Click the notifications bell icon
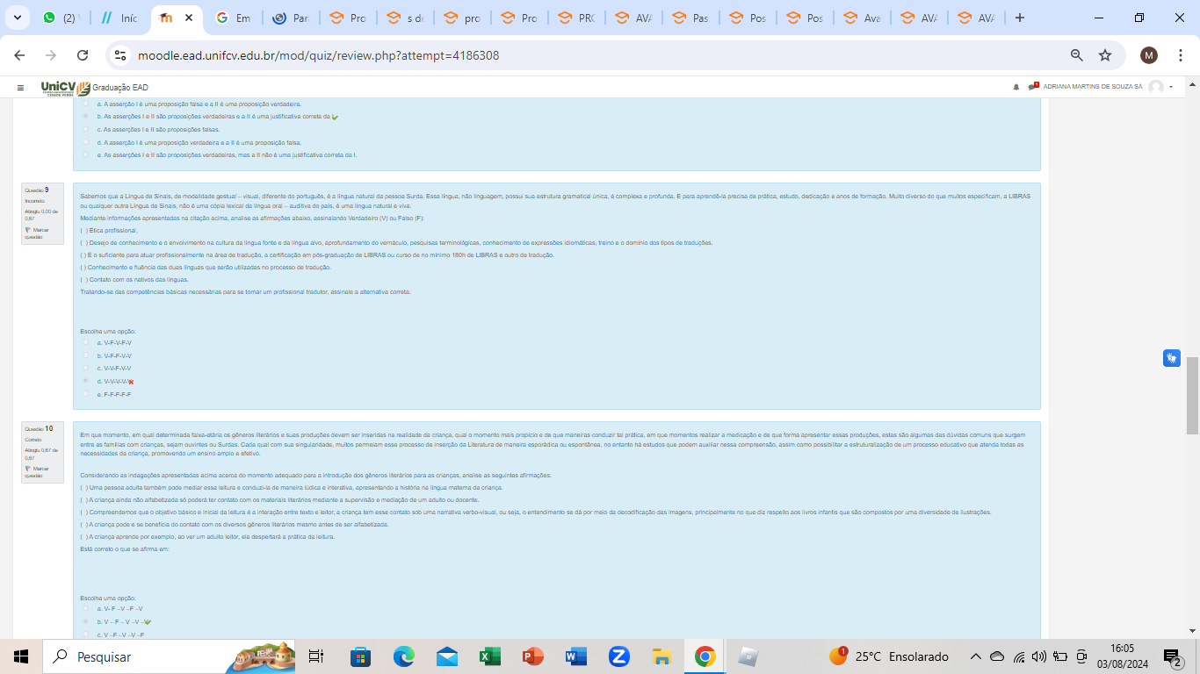Viewport: 1200px width, 674px height. tap(1016, 87)
